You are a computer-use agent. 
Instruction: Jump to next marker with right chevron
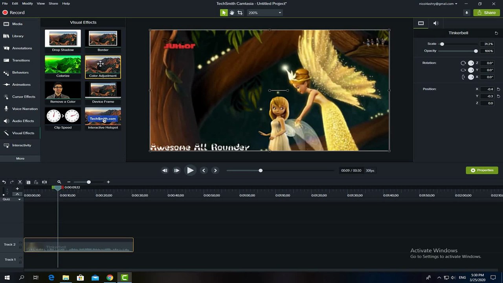point(215,170)
